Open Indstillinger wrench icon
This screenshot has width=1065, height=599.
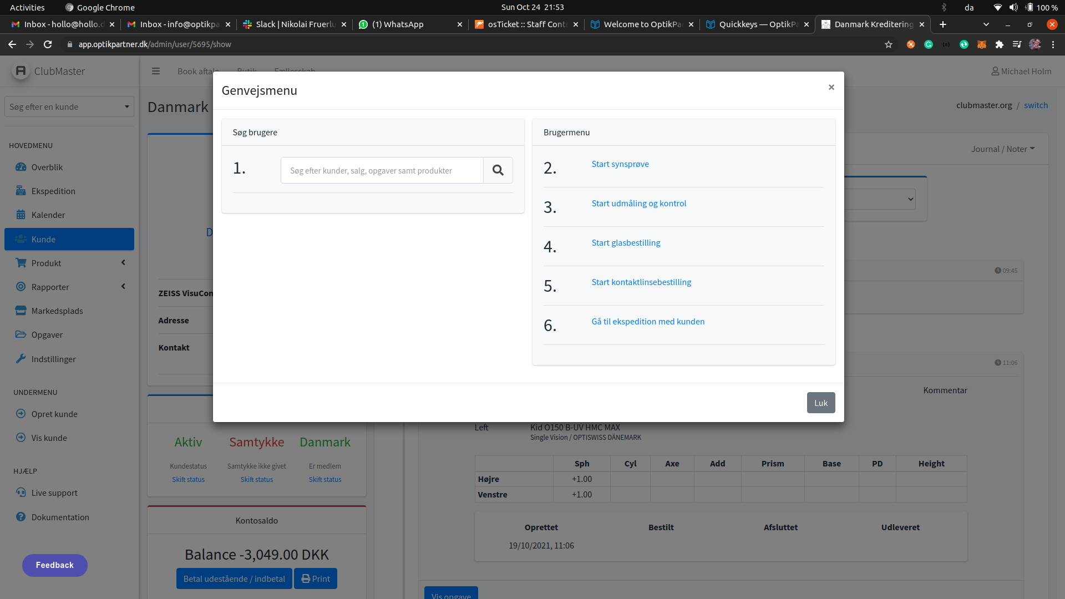[x=21, y=359]
